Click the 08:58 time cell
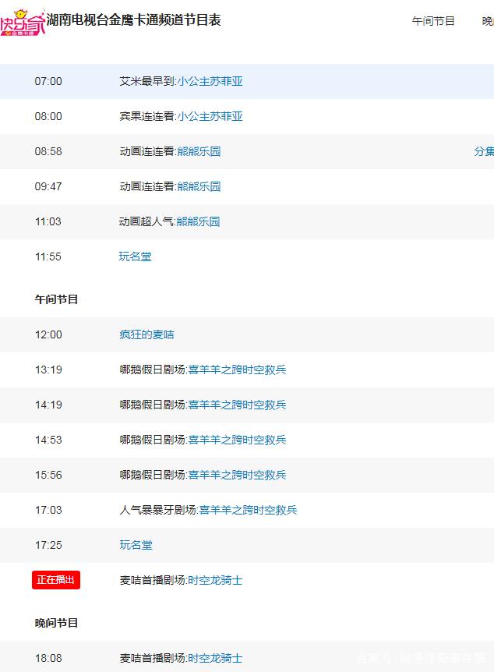Viewport: 494px width, 672px height. (x=48, y=152)
